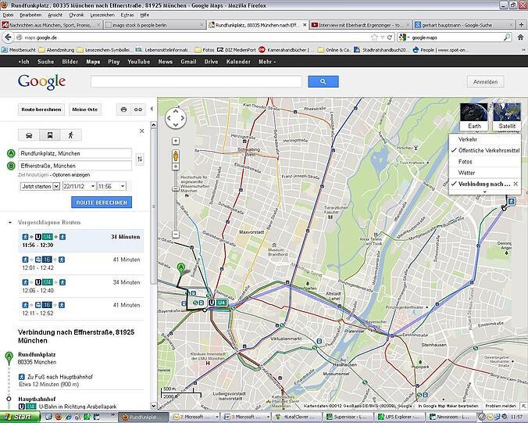Screen dimensions: 528x423
Task: Open the Extras menu
Action: [127, 15]
